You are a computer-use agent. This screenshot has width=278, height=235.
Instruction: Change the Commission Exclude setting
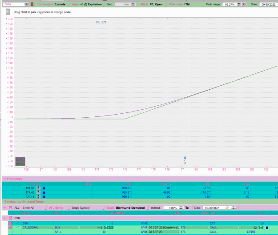pos(52,4)
